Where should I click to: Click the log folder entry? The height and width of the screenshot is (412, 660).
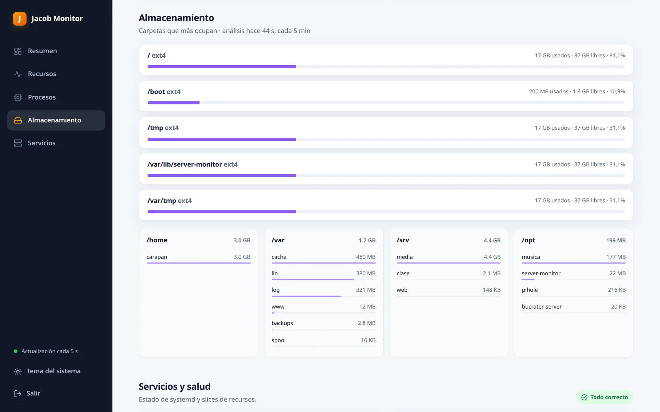pos(323,291)
